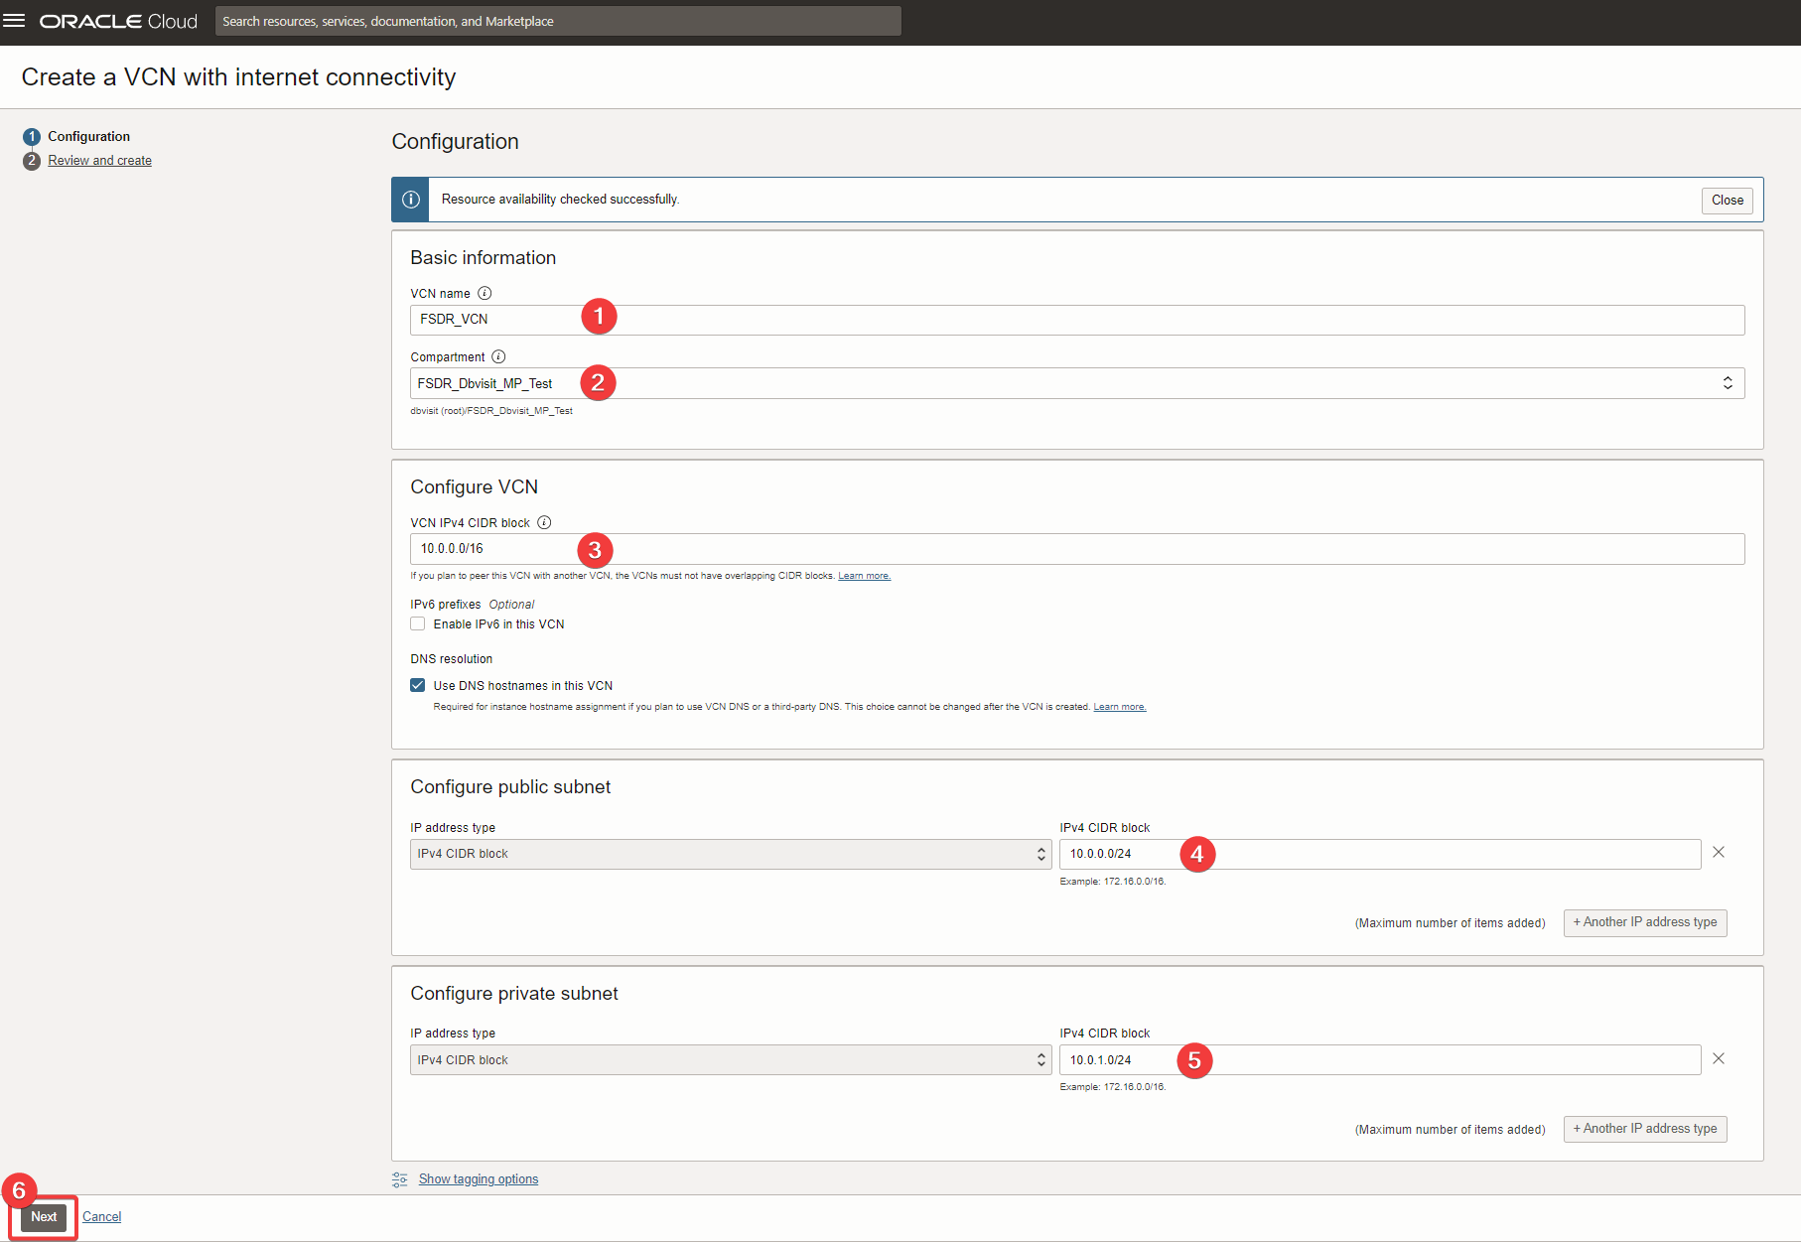The height and width of the screenshot is (1242, 1801).
Task: Click the step 1 Configuration circle icon
Action: pos(32,136)
